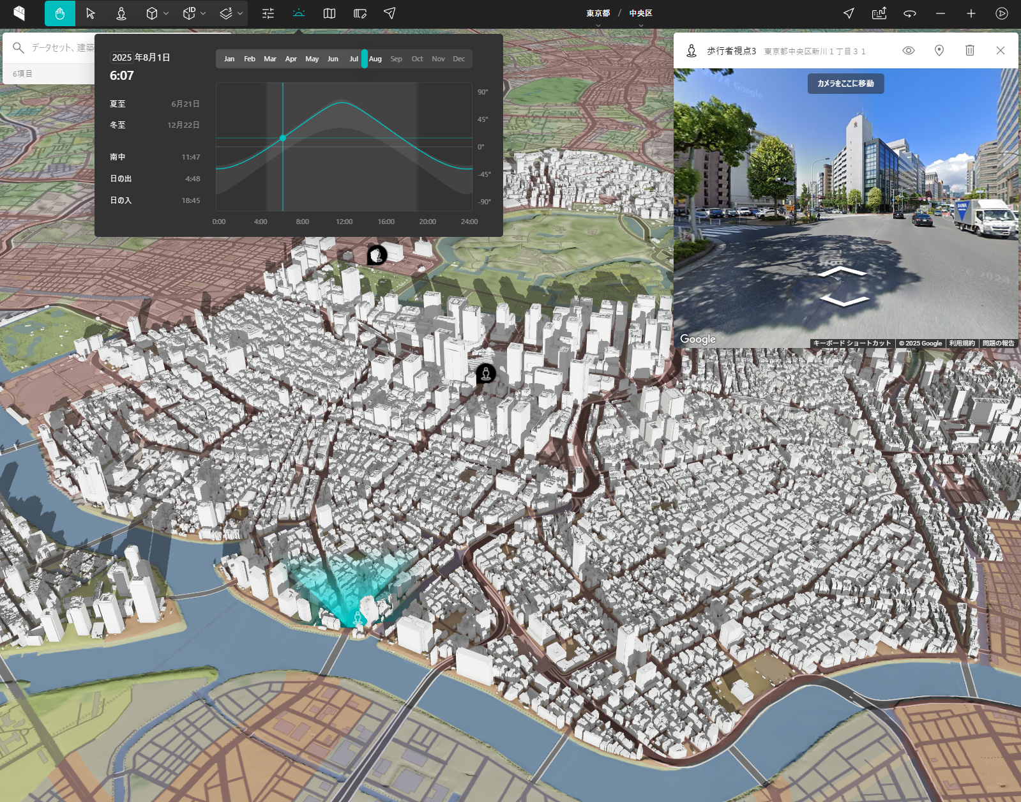Select Dec on month bar
1021x802 pixels.
click(459, 59)
